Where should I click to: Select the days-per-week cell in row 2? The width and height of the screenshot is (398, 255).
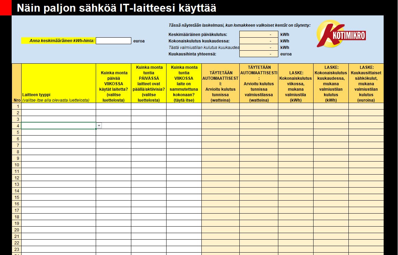114,113
